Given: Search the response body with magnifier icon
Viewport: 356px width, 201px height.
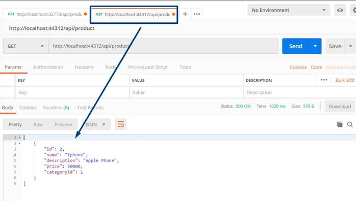Looking at the screenshot, I should (x=350, y=124).
